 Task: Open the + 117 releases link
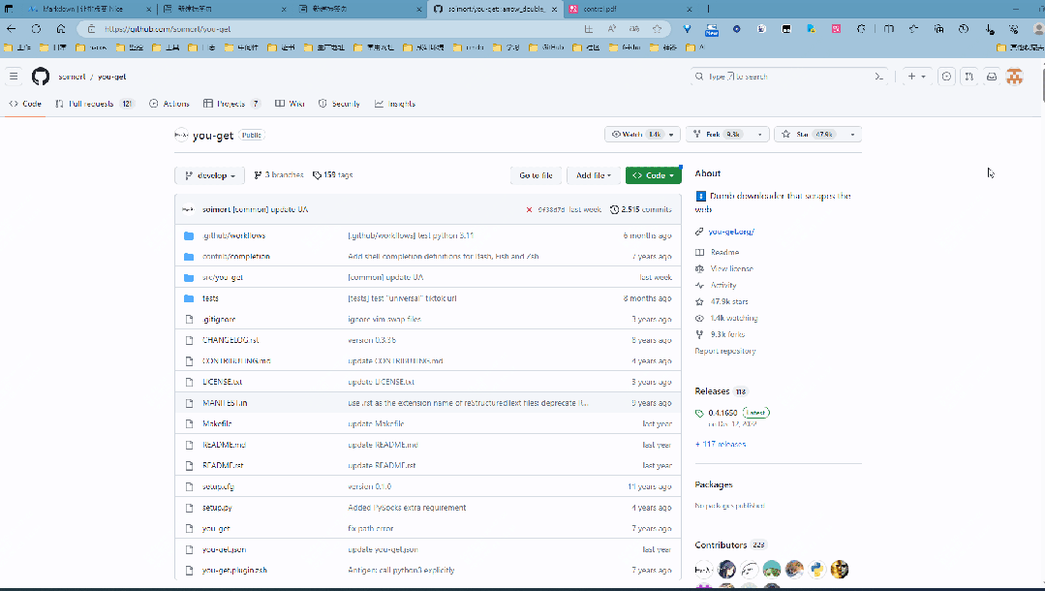[721, 445]
